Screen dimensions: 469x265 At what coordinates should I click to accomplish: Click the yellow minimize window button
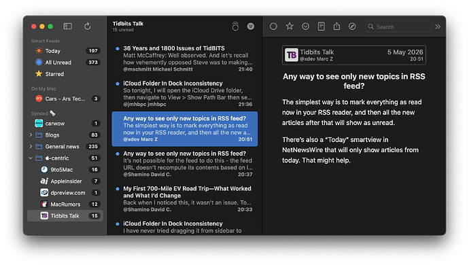42,26
